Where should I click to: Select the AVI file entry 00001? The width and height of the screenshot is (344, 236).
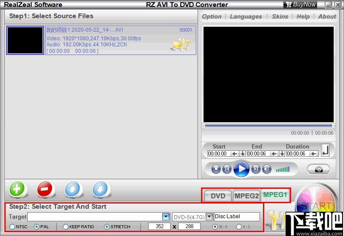click(120, 40)
